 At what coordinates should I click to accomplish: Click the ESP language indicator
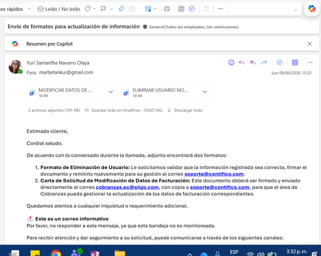point(234,252)
